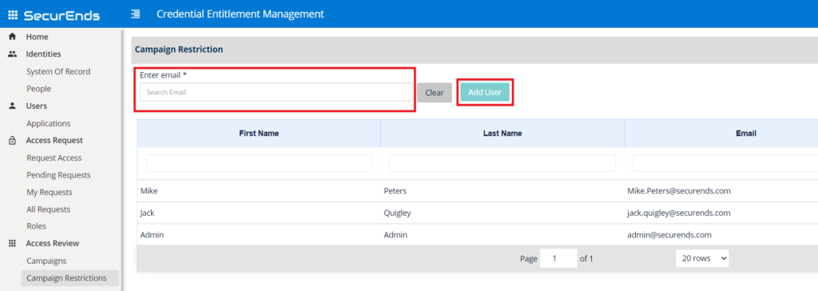The height and width of the screenshot is (291, 818).
Task: Click the Clear button
Action: (x=434, y=93)
